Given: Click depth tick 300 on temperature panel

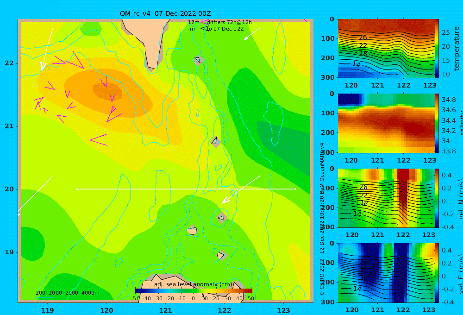Looking at the screenshot, I should coord(328,77).
